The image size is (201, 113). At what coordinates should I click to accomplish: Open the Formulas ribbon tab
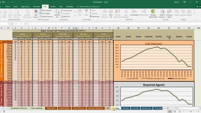36,7
